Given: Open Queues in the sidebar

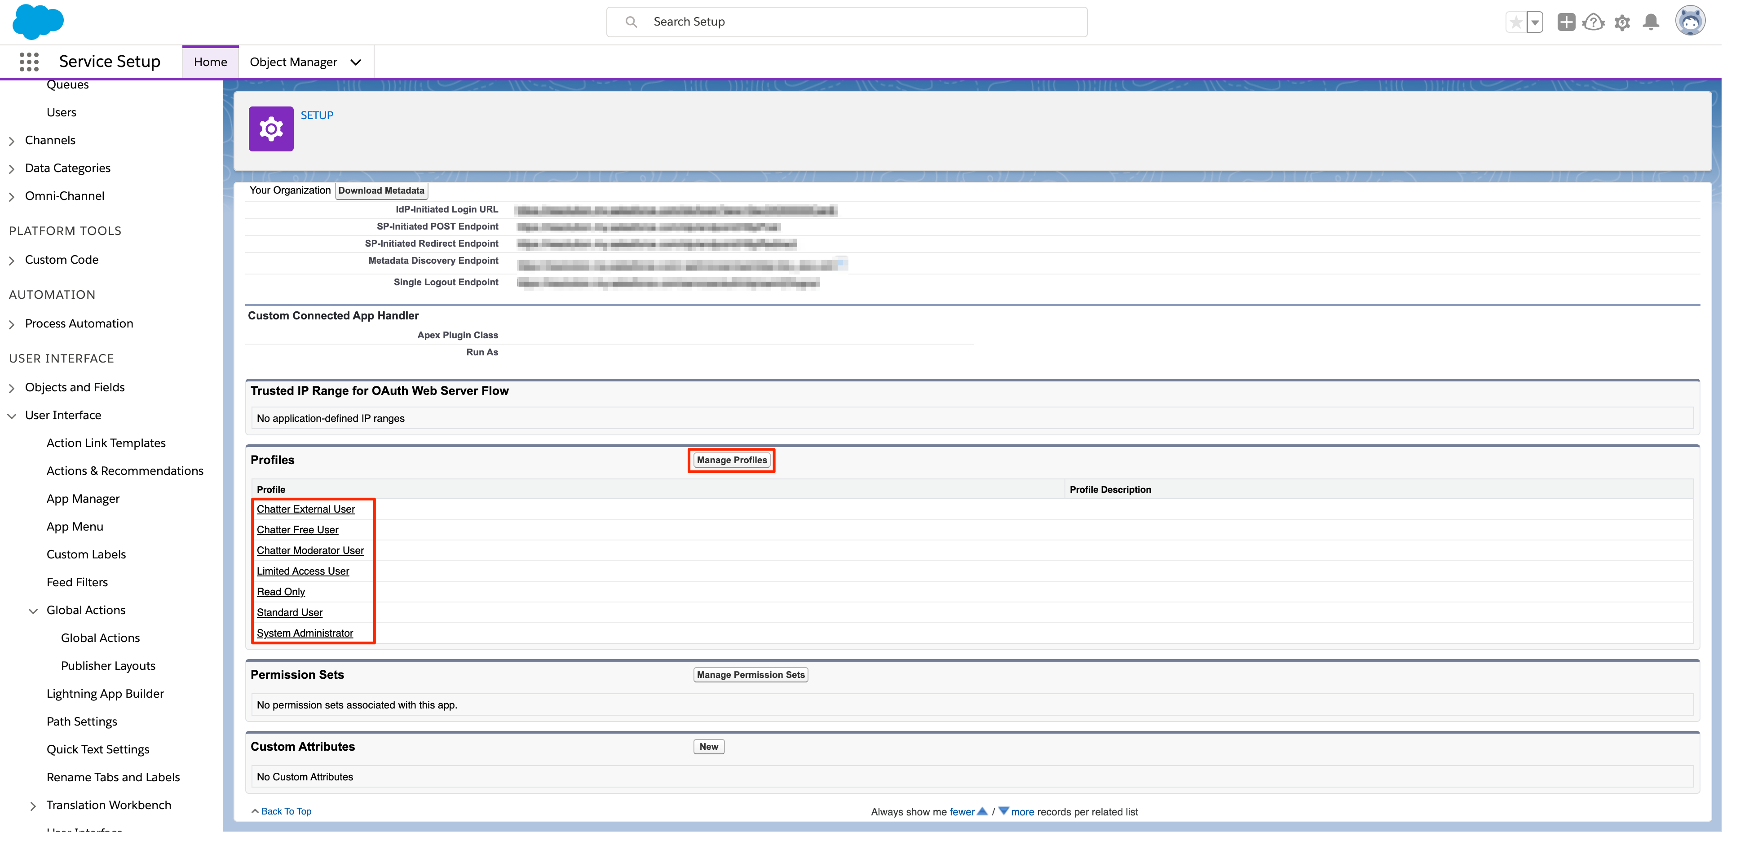Looking at the screenshot, I should [68, 85].
